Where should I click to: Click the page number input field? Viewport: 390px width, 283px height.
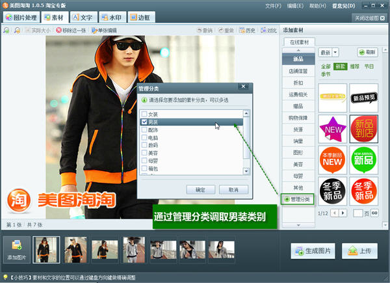(x=358, y=213)
